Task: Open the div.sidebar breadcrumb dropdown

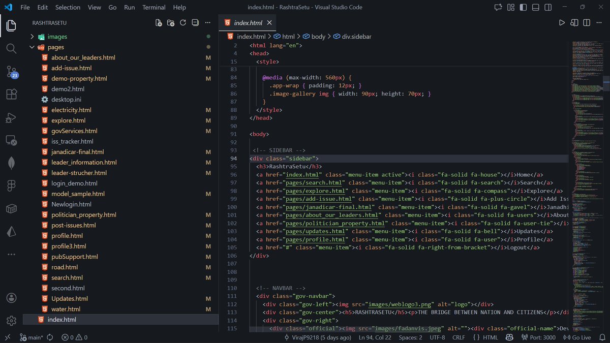Action: 352,37
